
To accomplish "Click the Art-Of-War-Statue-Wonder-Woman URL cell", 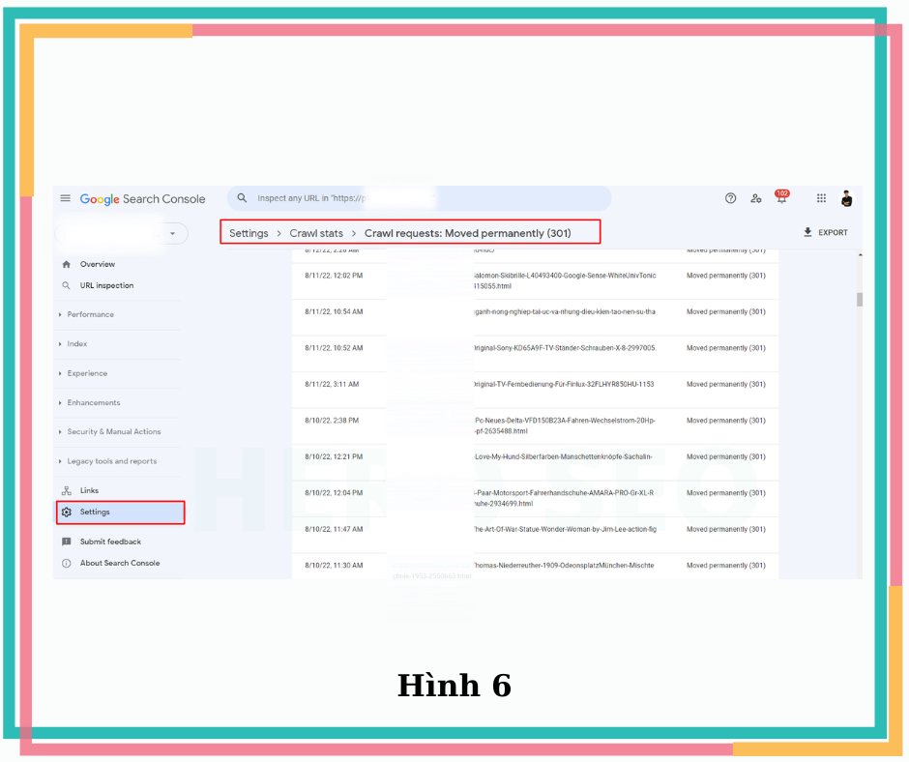I will pyautogui.click(x=565, y=529).
